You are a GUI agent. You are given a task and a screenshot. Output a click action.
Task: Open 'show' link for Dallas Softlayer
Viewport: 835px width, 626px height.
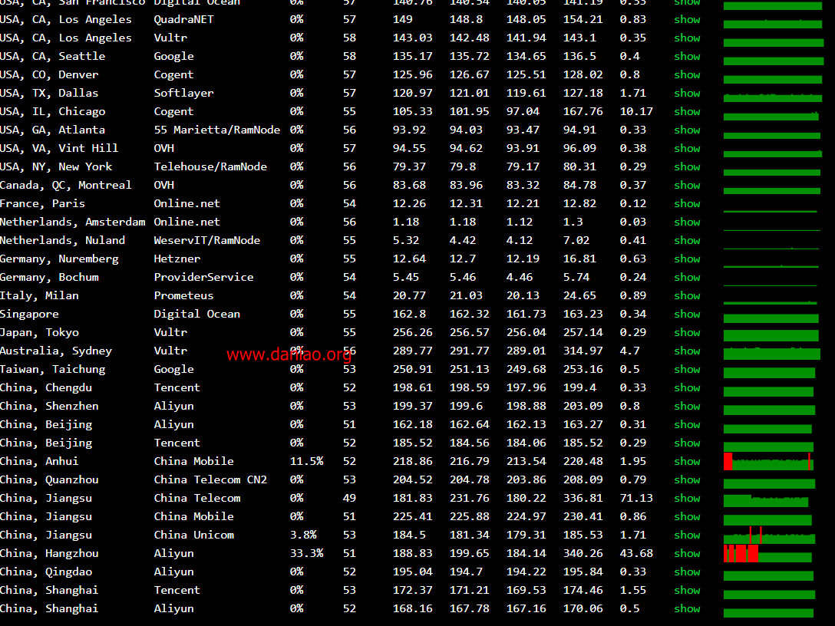click(x=687, y=93)
